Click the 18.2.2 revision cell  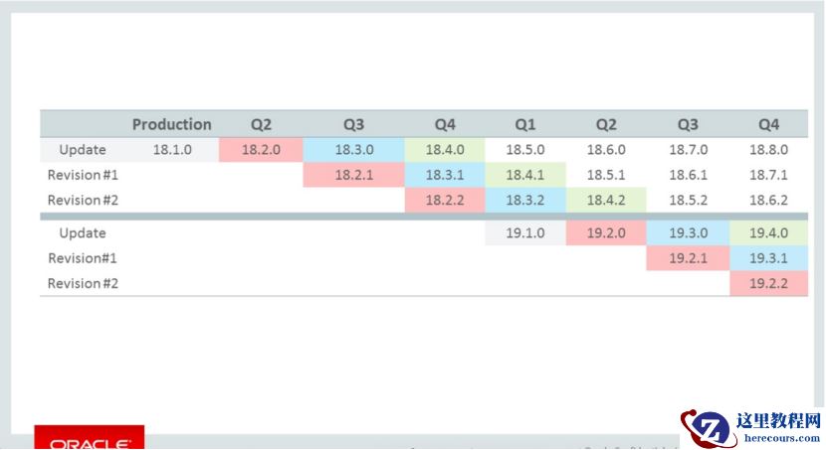coord(445,200)
